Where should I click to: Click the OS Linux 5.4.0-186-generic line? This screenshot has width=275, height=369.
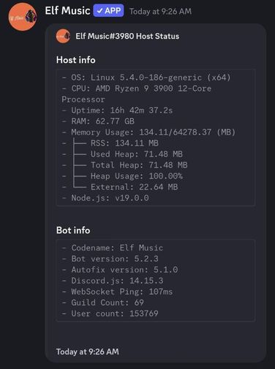[x=146, y=78]
